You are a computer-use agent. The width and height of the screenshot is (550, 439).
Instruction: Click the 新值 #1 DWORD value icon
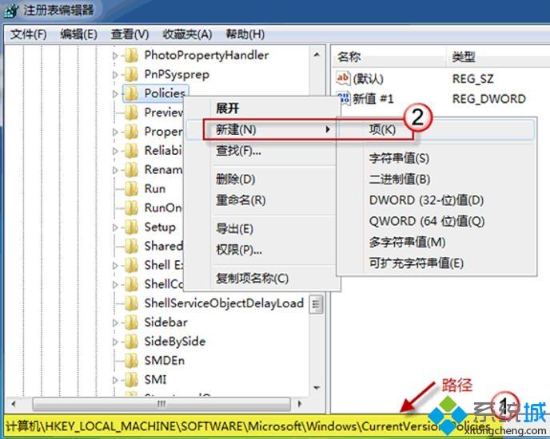[343, 98]
